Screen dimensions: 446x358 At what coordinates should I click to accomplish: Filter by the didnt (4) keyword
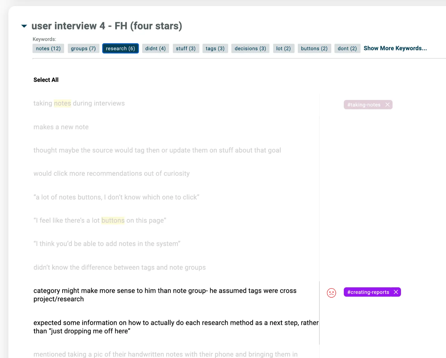(x=155, y=48)
